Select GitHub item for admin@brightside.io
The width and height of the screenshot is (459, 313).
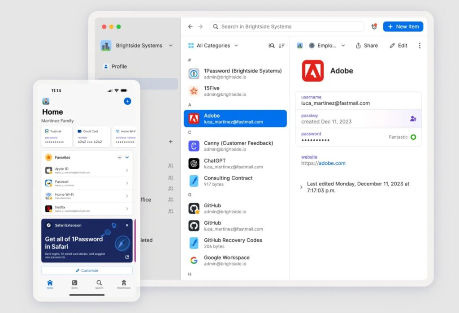pos(235,208)
